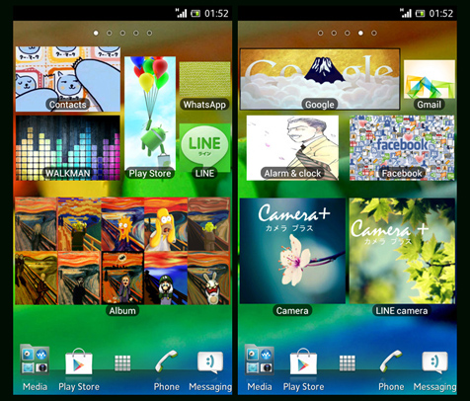Launch the Camera flower tile
The image size is (470, 401).
[x=292, y=251]
